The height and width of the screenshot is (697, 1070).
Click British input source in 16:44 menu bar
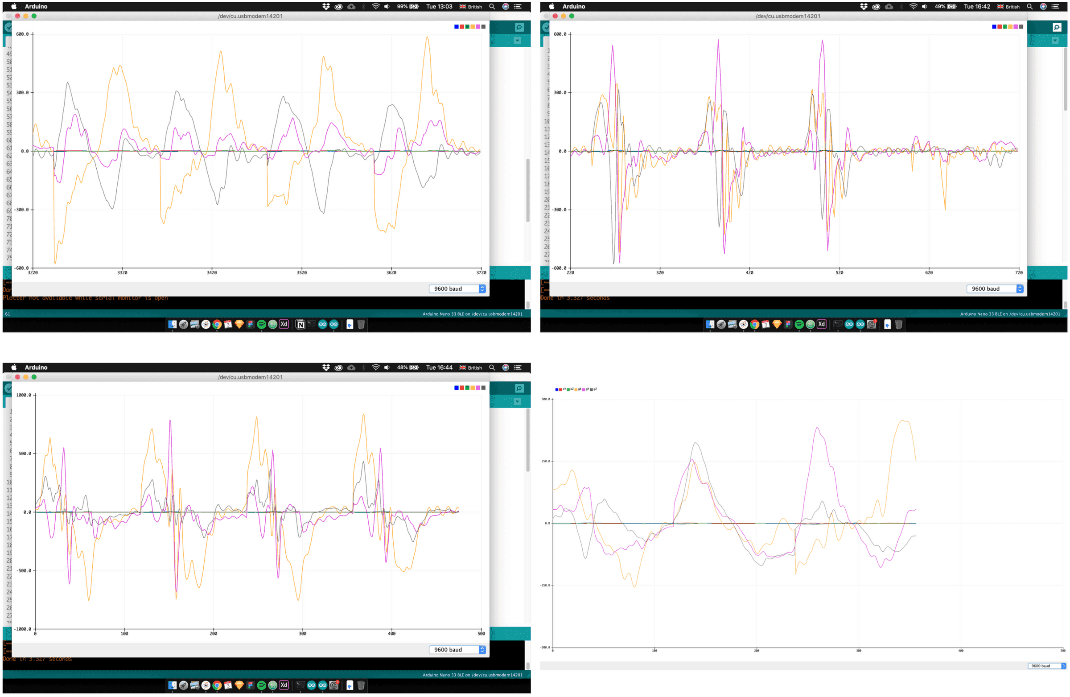point(470,368)
